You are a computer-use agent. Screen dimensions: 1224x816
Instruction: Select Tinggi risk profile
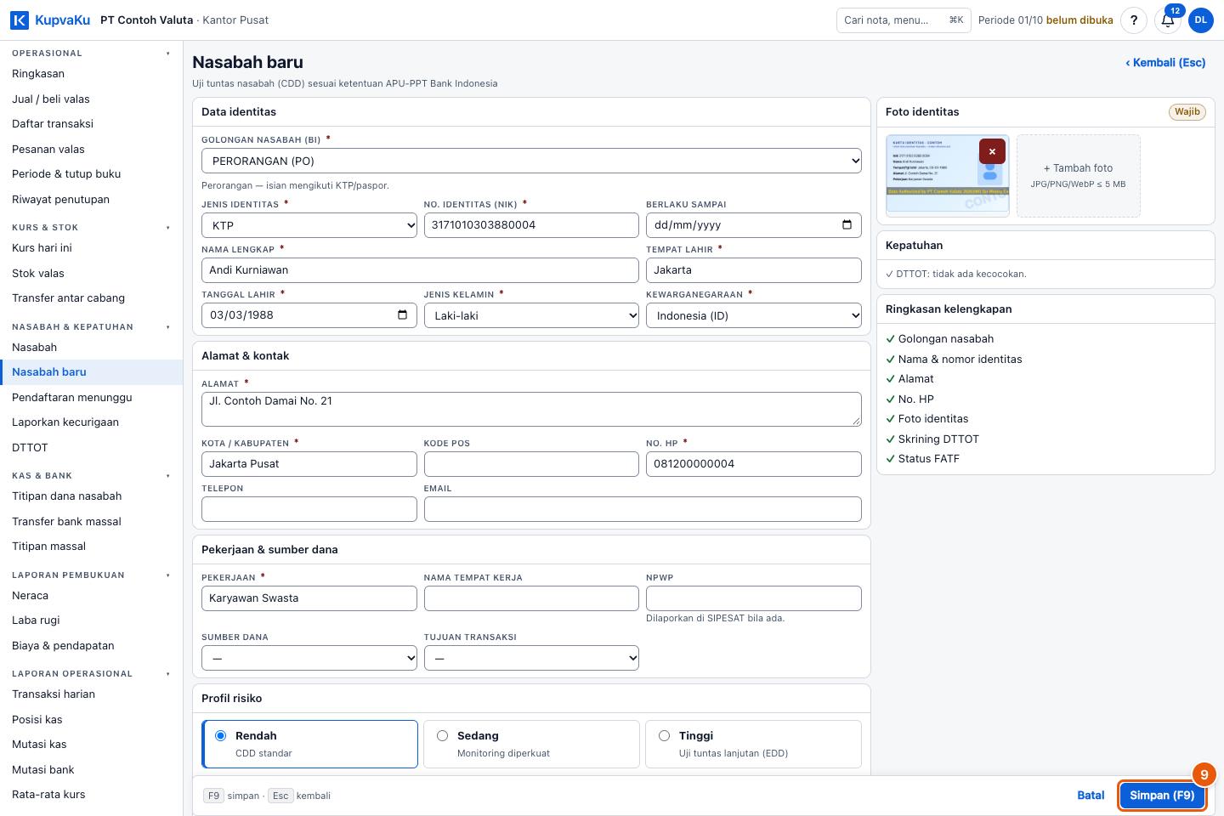753,744
